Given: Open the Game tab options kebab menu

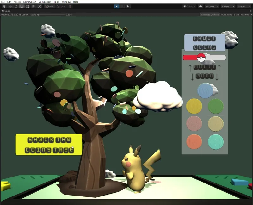Looking at the screenshot, I should pos(250,11).
